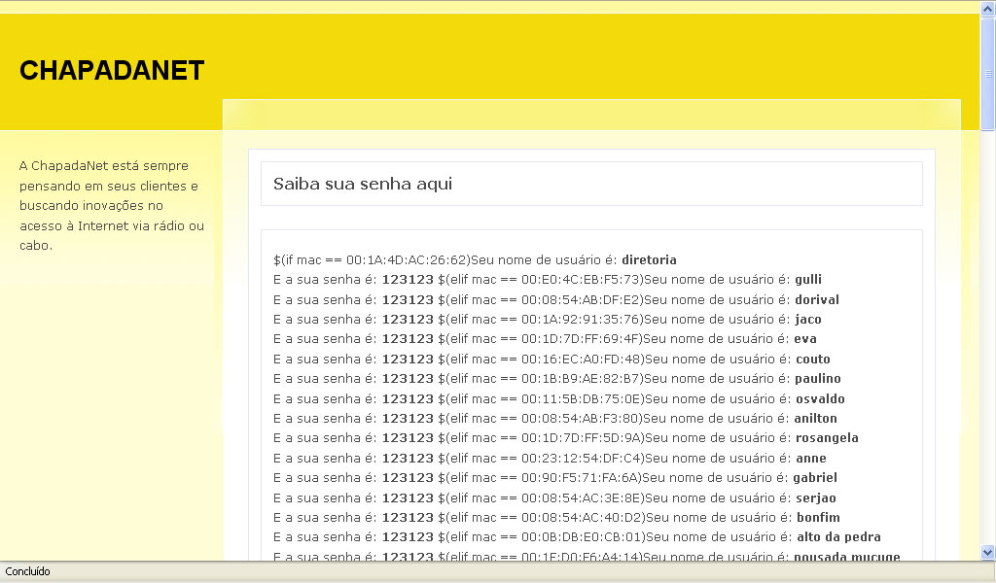Click MAC address 00:1D:7D:FF:69:4F

pyautogui.click(x=580, y=339)
